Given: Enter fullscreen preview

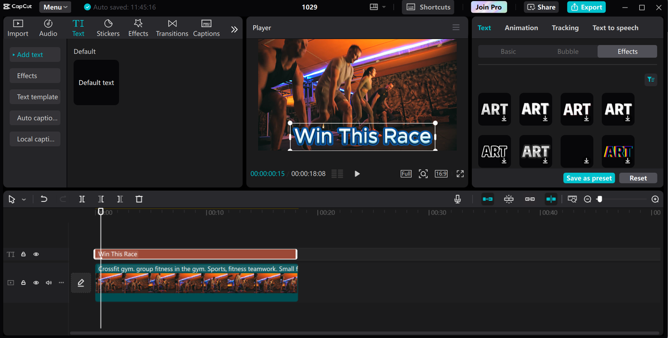Looking at the screenshot, I should pyautogui.click(x=460, y=174).
